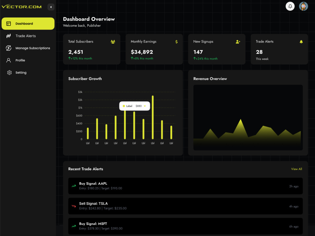315x236 pixels.
Task: Click the Recent Trade Alerts heading
Action: pyautogui.click(x=86, y=169)
